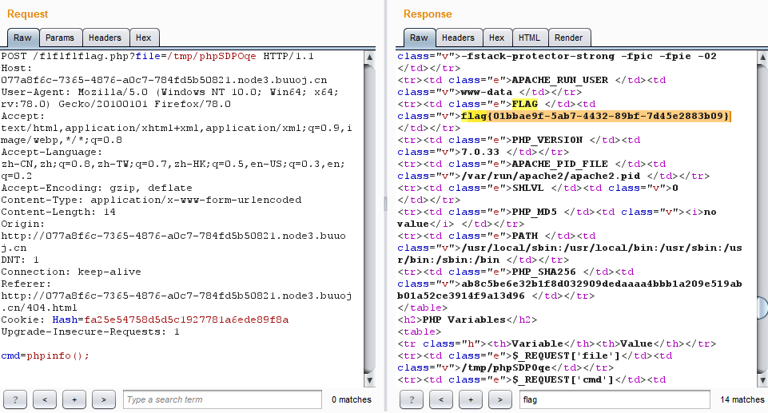This screenshot has height=413, width=768.
Task: Click $_REQUEST['cmd'] in the response
Action: [x=563, y=379]
